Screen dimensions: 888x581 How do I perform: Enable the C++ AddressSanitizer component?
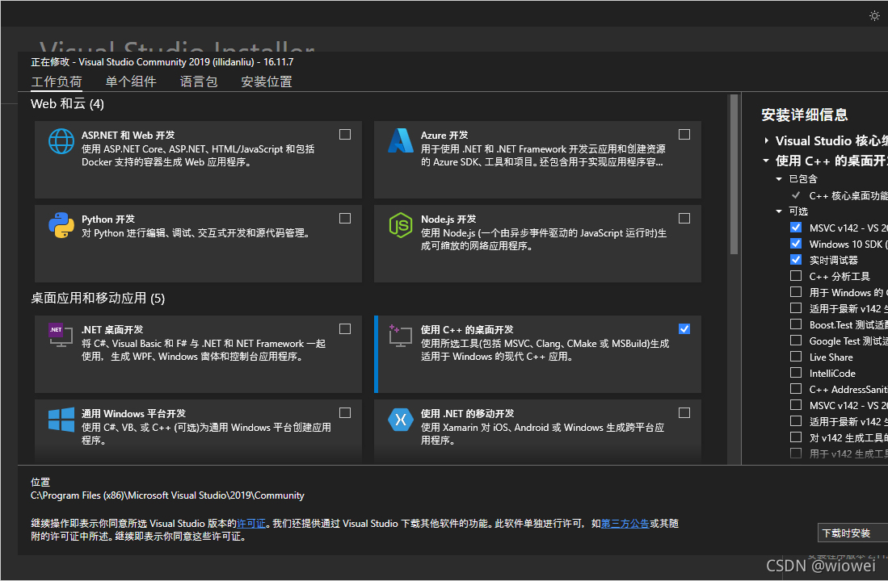(x=796, y=389)
